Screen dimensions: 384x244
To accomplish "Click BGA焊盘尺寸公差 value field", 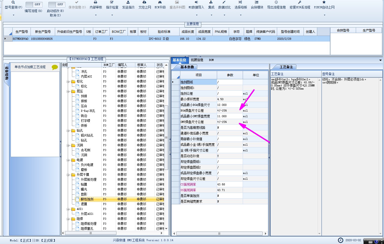I will tap(230, 111).
